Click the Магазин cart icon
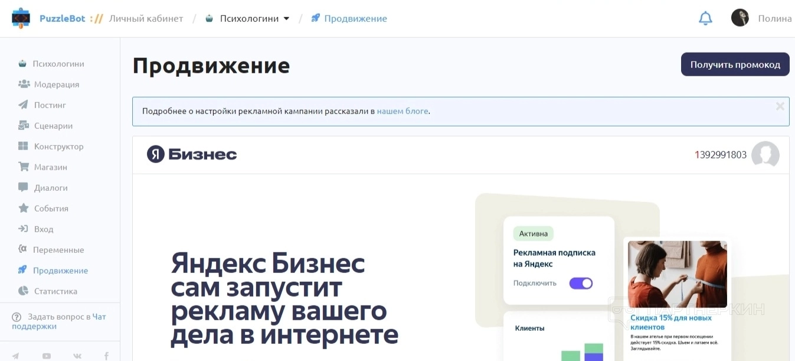Viewport: 795px width, 361px height. pos(24,167)
